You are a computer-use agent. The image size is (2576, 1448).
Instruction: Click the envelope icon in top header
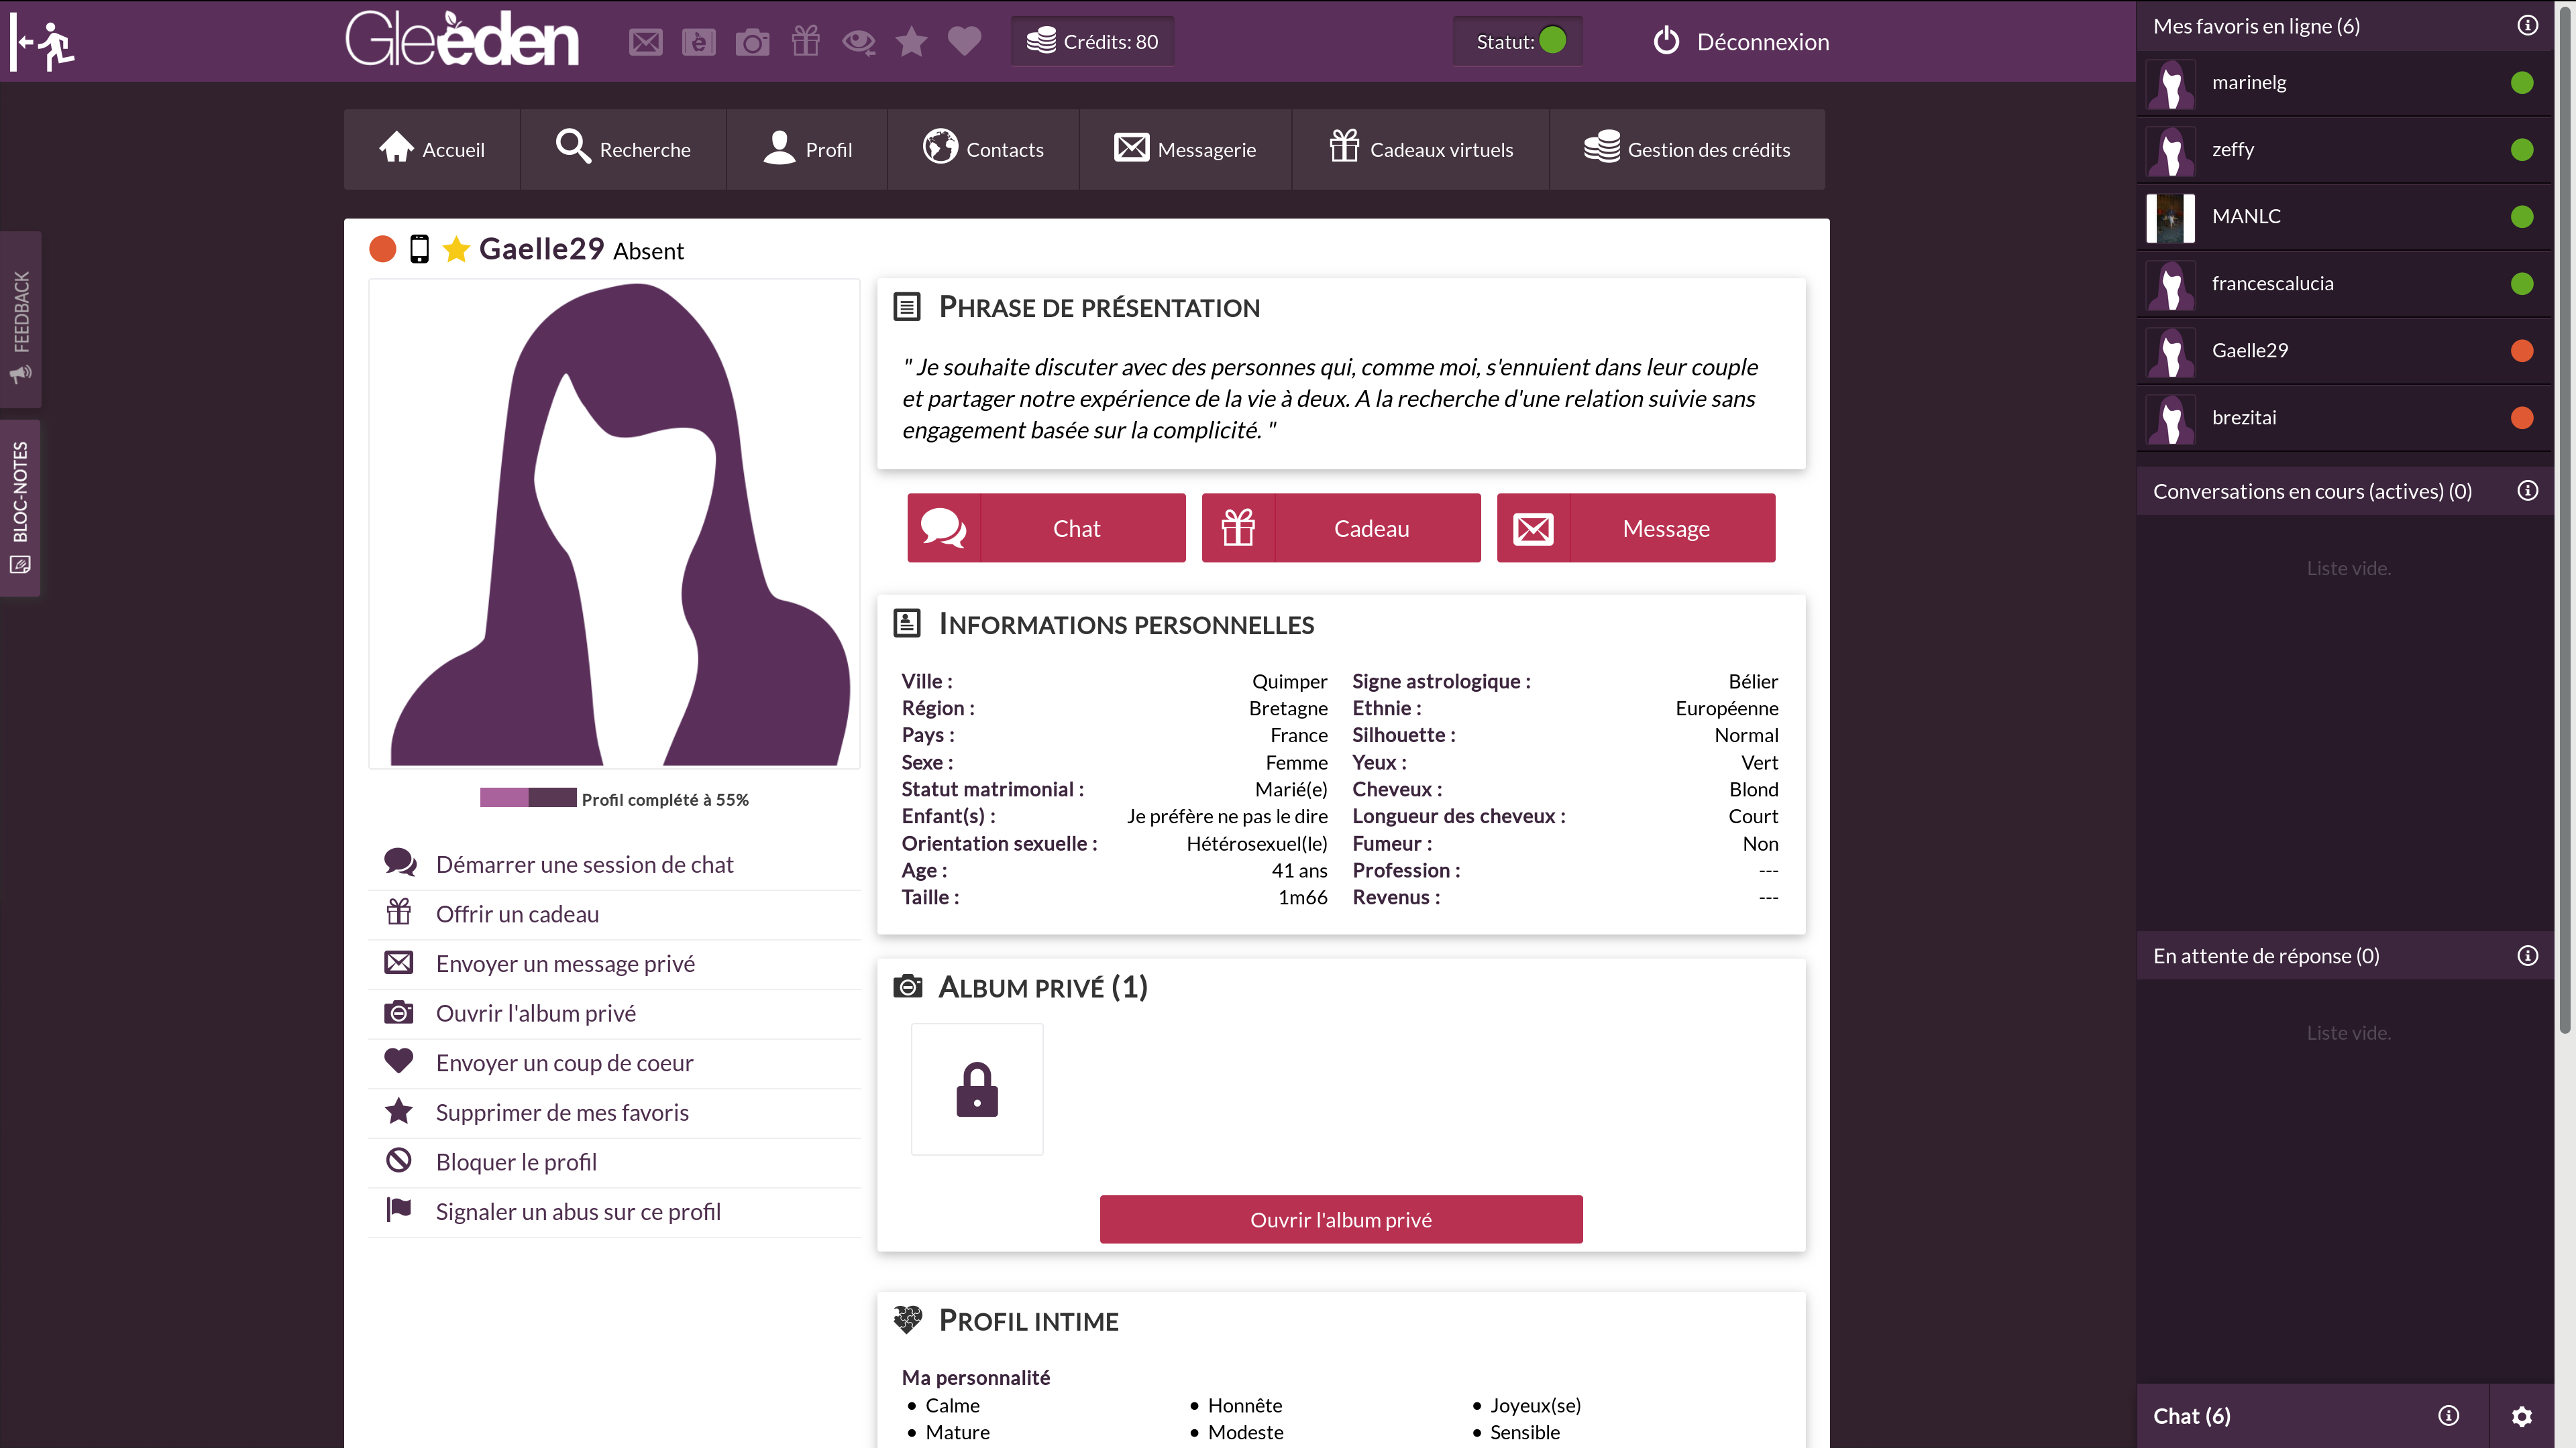[645, 42]
